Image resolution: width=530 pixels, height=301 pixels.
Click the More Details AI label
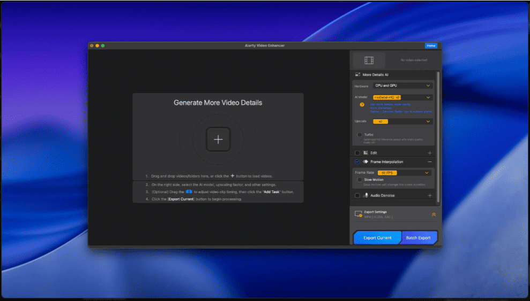pos(375,75)
